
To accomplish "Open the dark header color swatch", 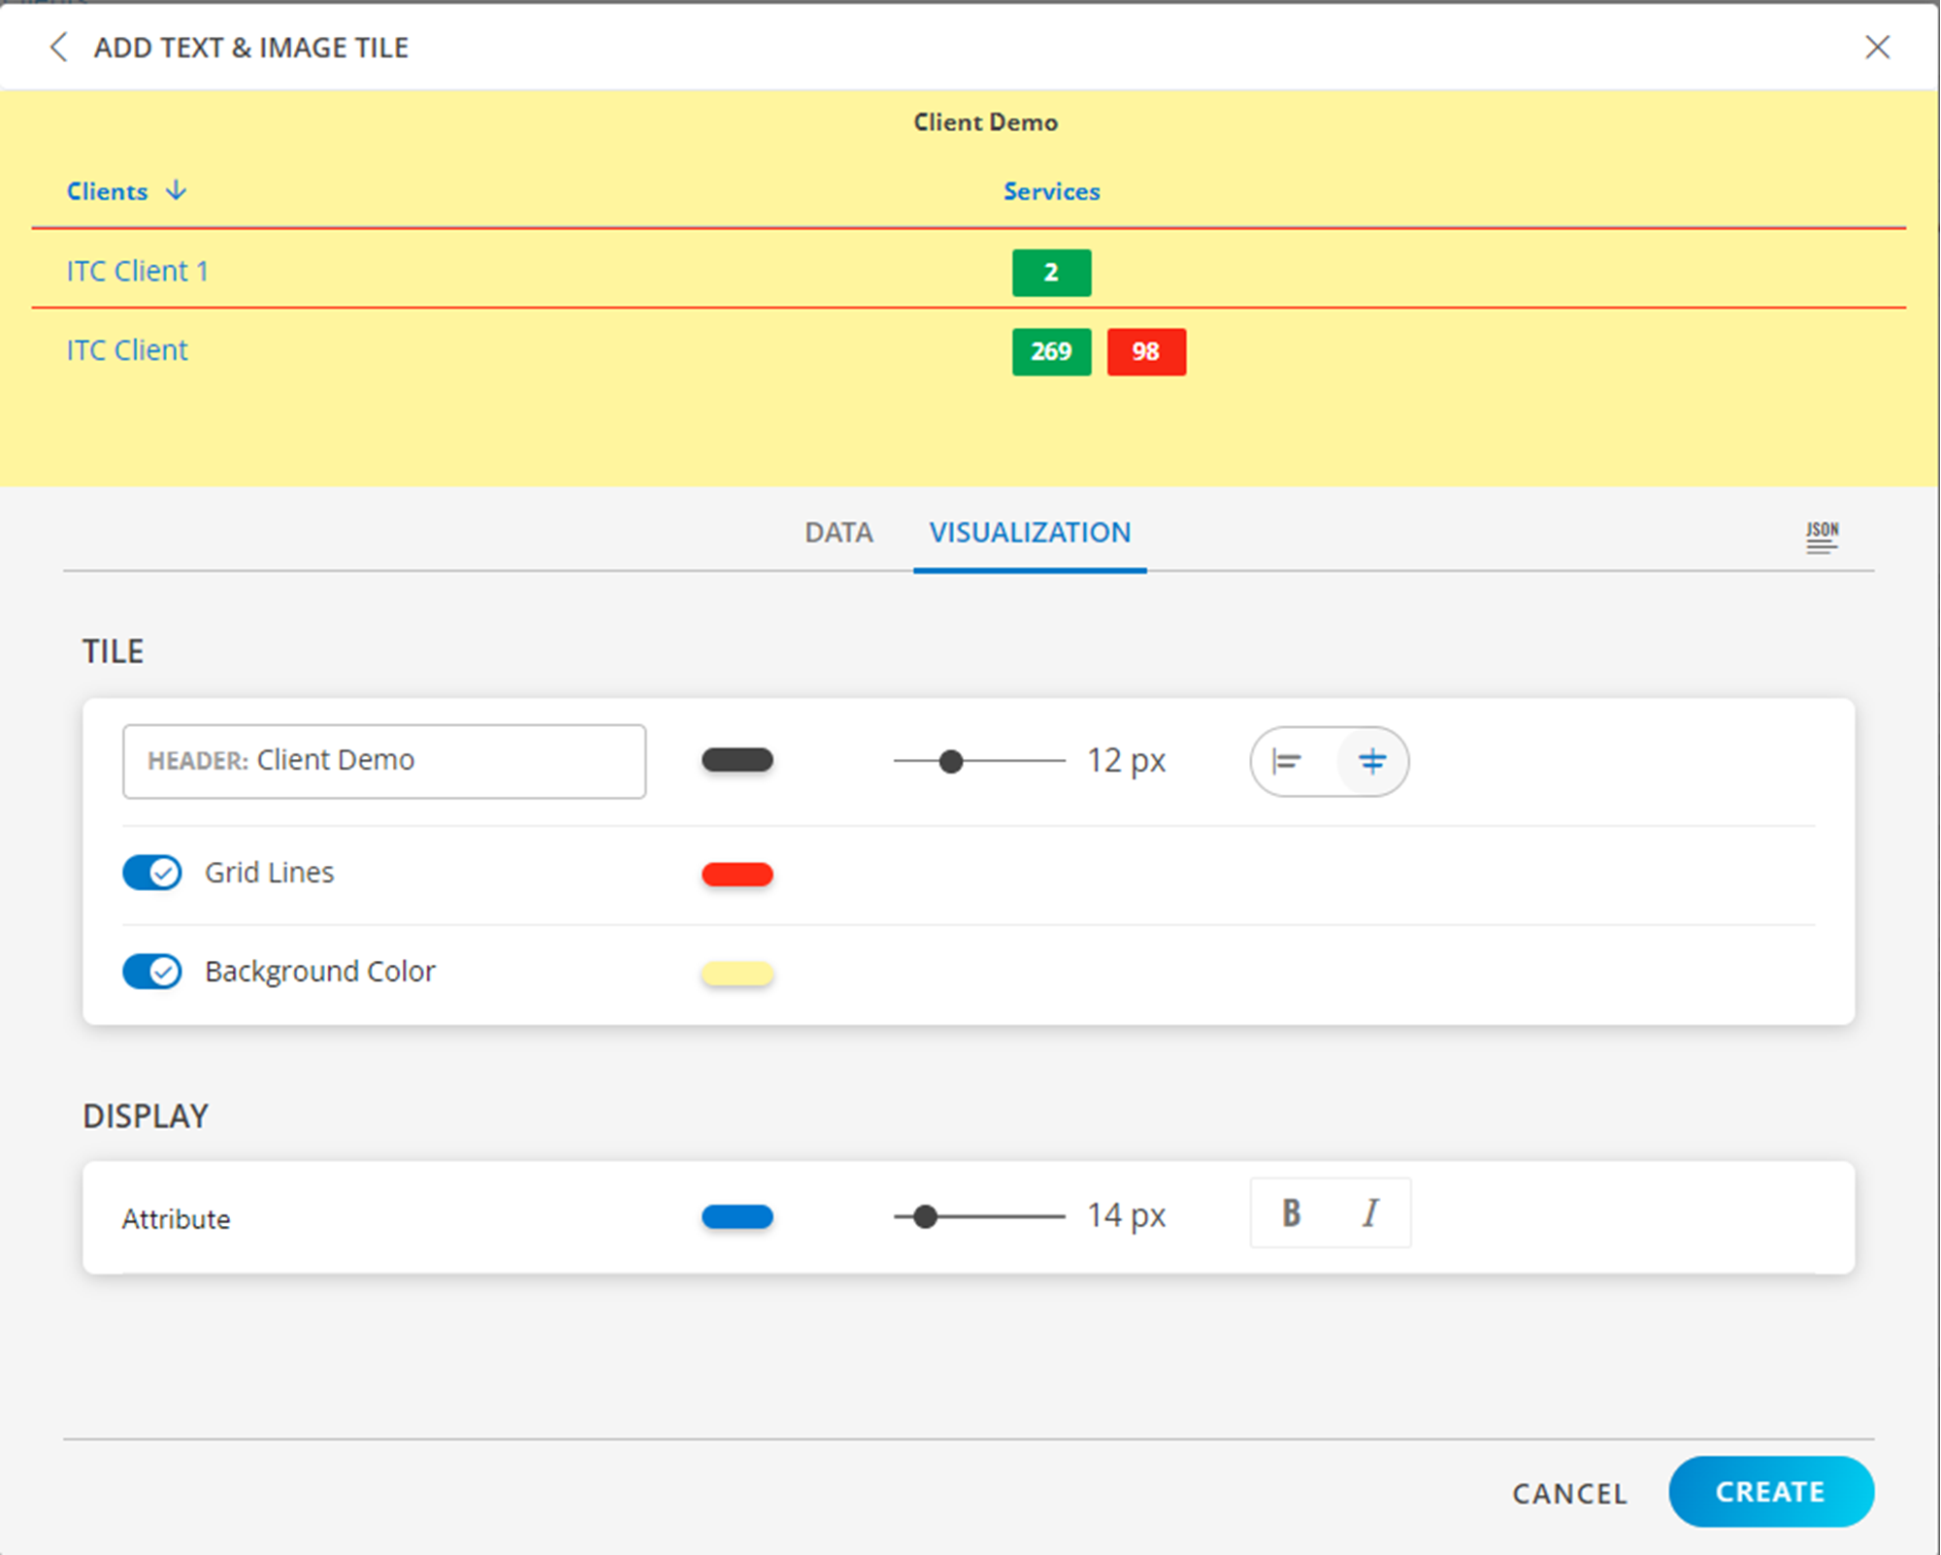I will point(737,761).
